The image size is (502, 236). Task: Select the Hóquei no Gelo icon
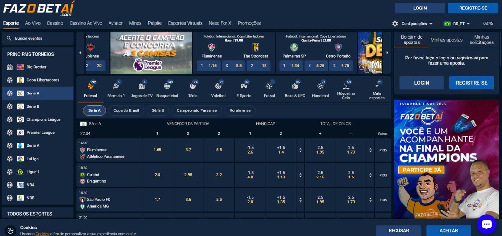[x=346, y=86]
